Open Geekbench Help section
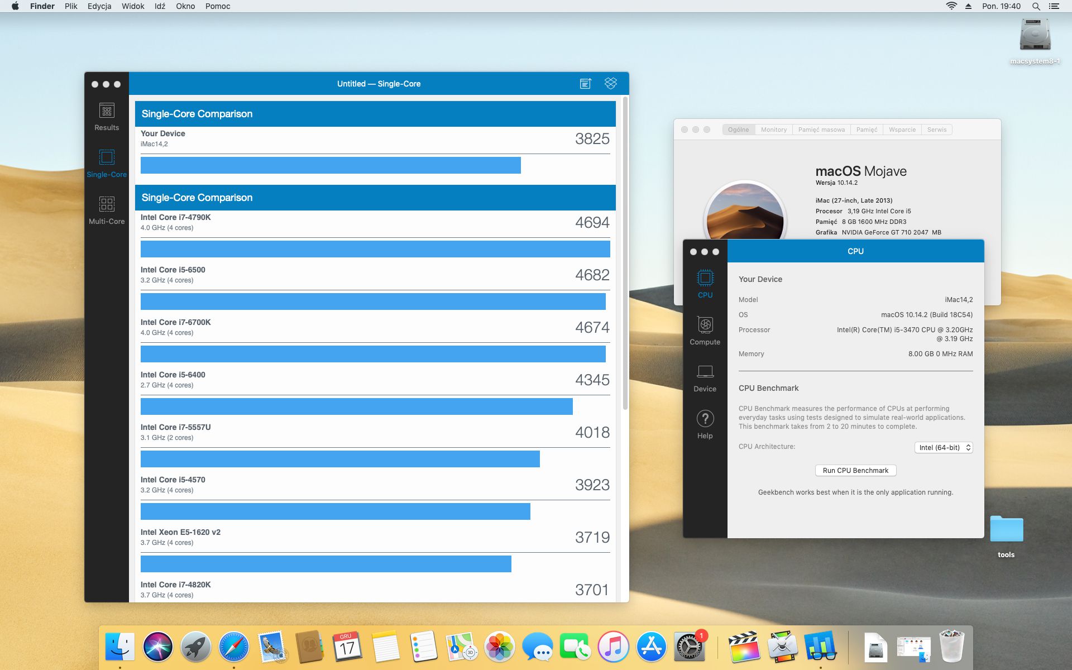 tap(705, 424)
